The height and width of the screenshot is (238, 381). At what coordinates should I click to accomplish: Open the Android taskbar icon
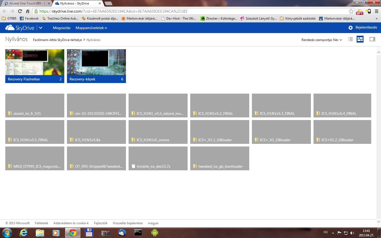click(155, 233)
